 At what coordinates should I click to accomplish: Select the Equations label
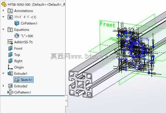point(22,30)
